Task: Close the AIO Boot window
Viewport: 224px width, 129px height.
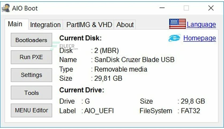Action: 211,8
